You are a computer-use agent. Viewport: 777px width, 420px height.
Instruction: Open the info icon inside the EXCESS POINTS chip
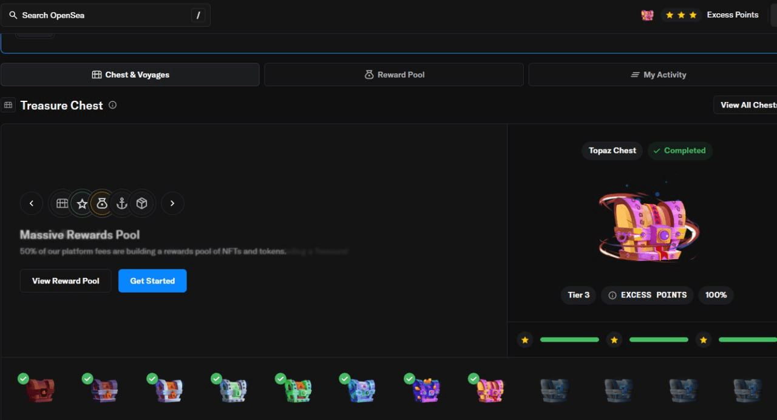612,295
